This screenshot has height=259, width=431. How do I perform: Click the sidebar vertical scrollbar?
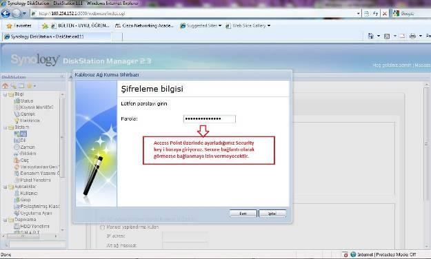click(62, 162)
